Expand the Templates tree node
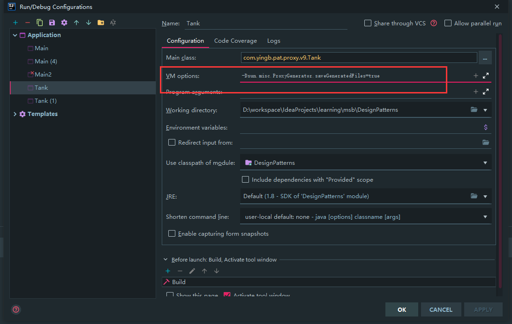This screenshot has height=324, width=512. pyautogui.click(x=15, y=114)
